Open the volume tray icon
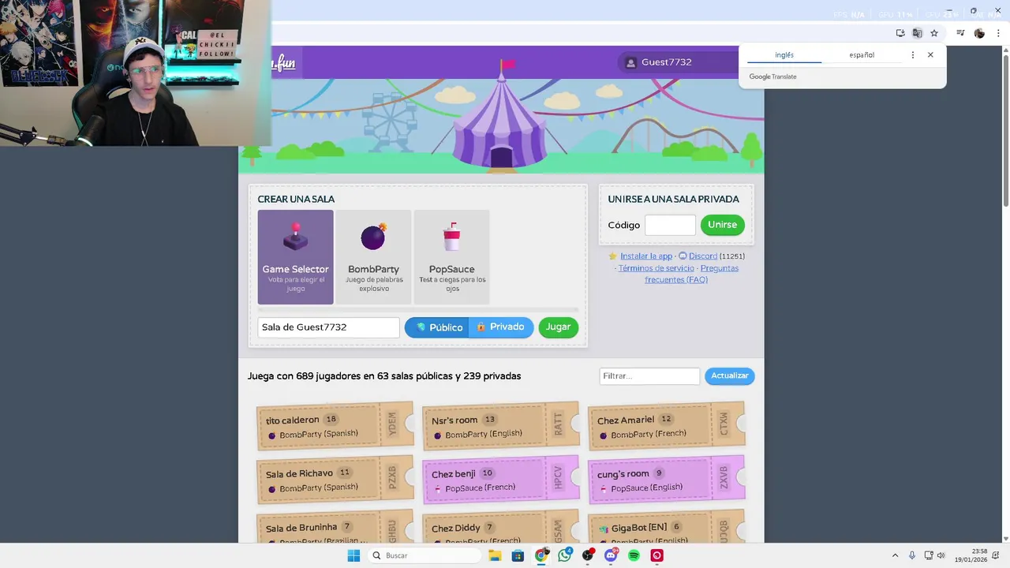1010x568 pixels. pos(941,555)
